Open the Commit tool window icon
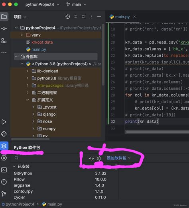Screen dimensions: 189x208 pyautogui.click(x=4, y=29)
